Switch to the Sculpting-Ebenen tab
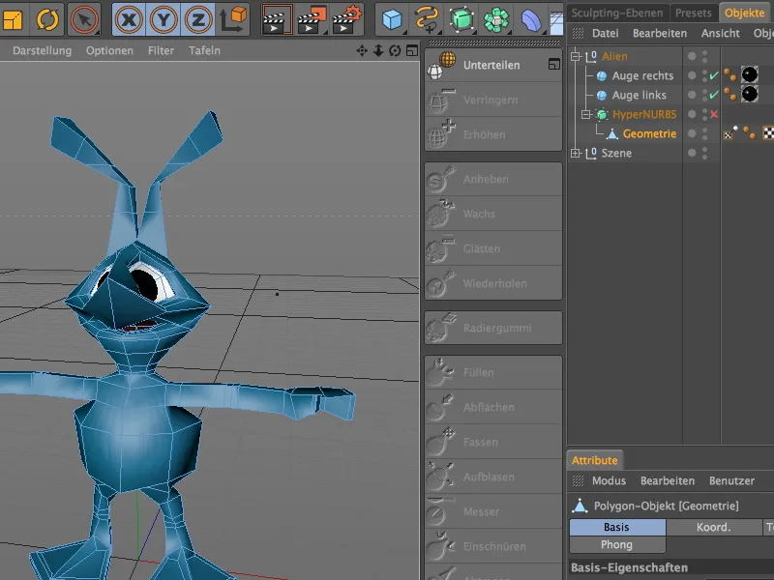 [x=617, y=13]
